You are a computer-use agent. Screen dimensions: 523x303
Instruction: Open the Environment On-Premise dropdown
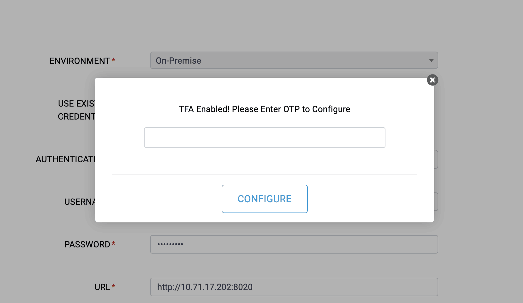click(290, 61)
